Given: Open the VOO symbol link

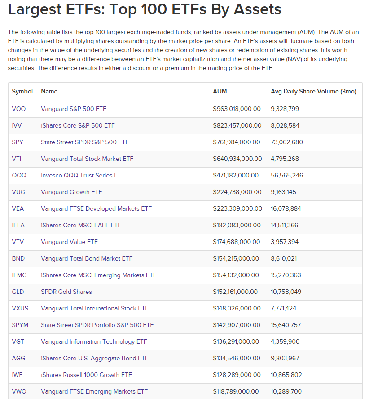Looking at the screenshot, I should [18, 109].
